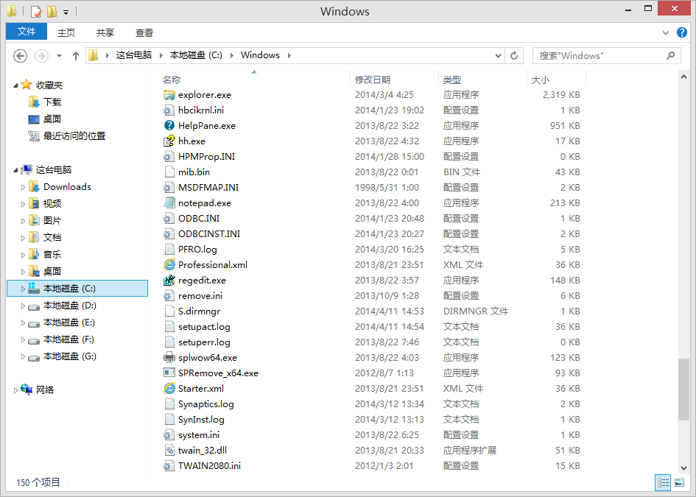Click the Properties quick access toolbar icon
Image resolution: width=696 pixels, height=497 pixels.
click(36, 12)
